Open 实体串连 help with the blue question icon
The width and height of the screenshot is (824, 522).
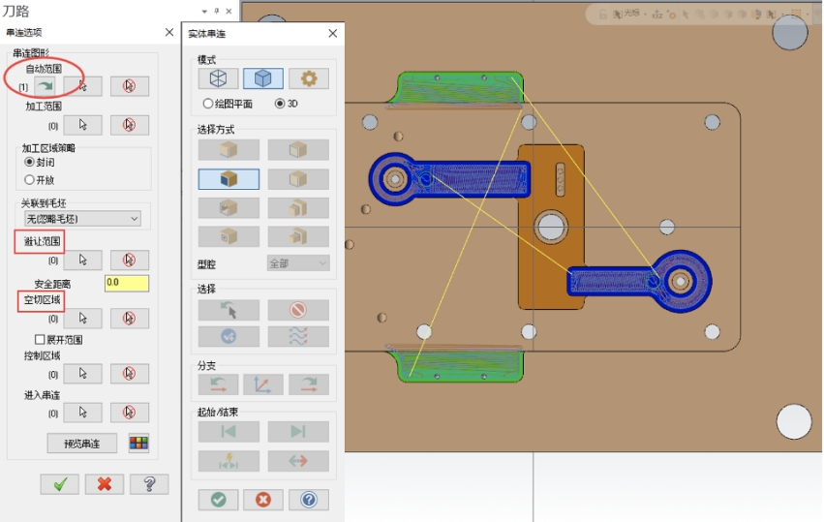pyautogui.click(x=309, y=500)
